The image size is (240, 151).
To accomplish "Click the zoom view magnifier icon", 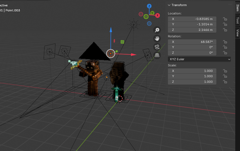I will click(x=157, y=30).
